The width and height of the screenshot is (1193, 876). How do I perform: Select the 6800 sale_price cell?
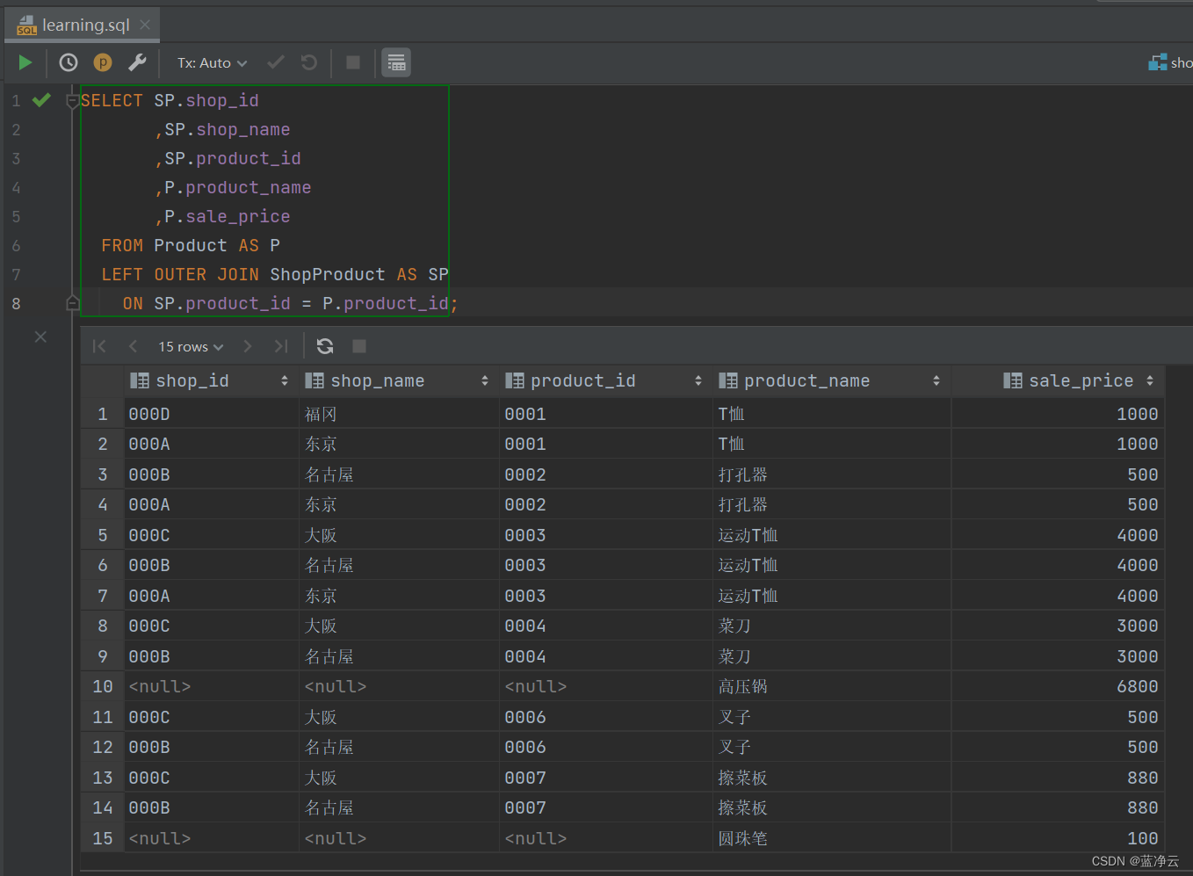pyautogui.click(x=1058, y=686)
